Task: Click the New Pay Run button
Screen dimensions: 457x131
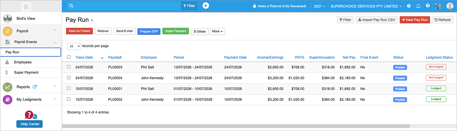Action: coord(415,20)
